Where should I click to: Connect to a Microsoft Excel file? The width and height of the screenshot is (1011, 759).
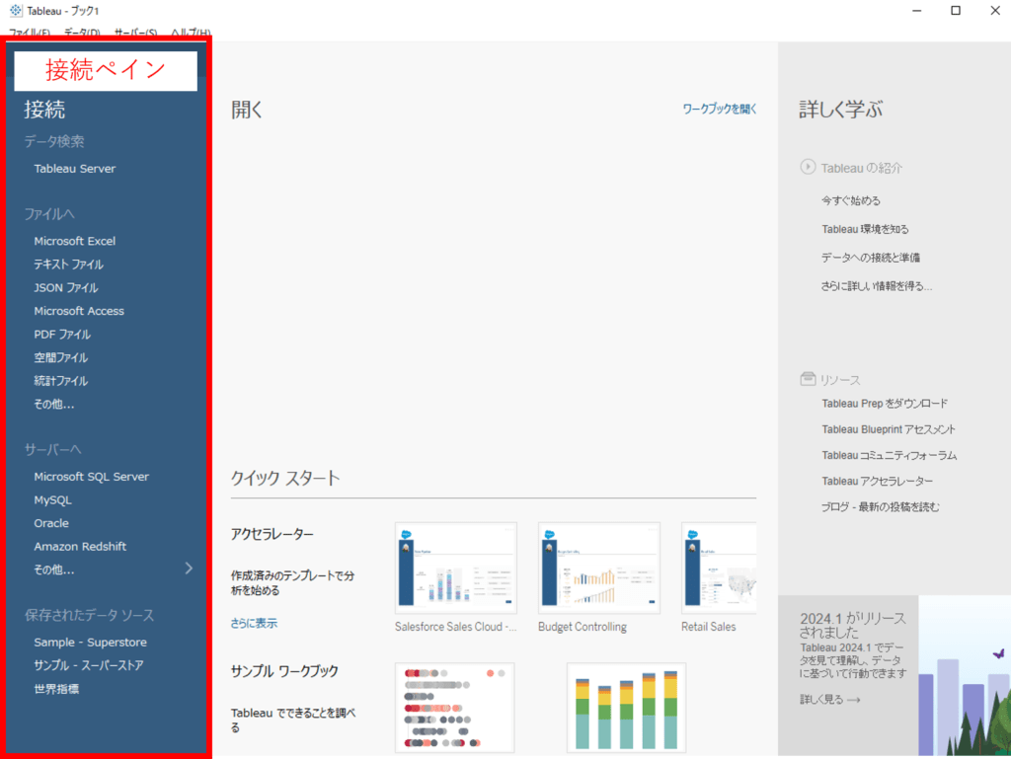(x=75, y=241)
